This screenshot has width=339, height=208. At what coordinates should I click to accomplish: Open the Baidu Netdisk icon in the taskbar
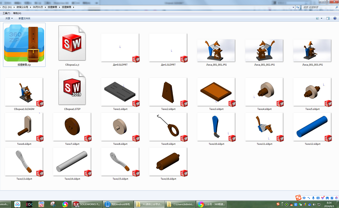(x=17, y=204)
